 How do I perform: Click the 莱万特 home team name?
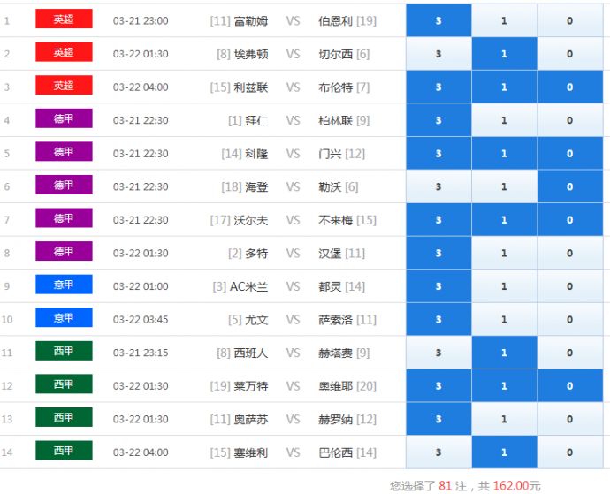[x=250, y=385]
